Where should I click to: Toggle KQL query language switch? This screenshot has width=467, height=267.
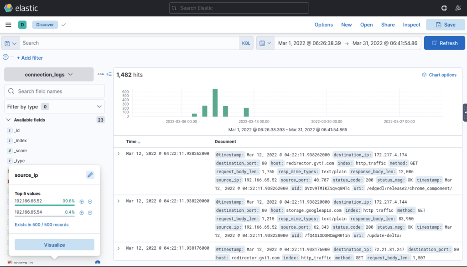click(x=246, y=43)
